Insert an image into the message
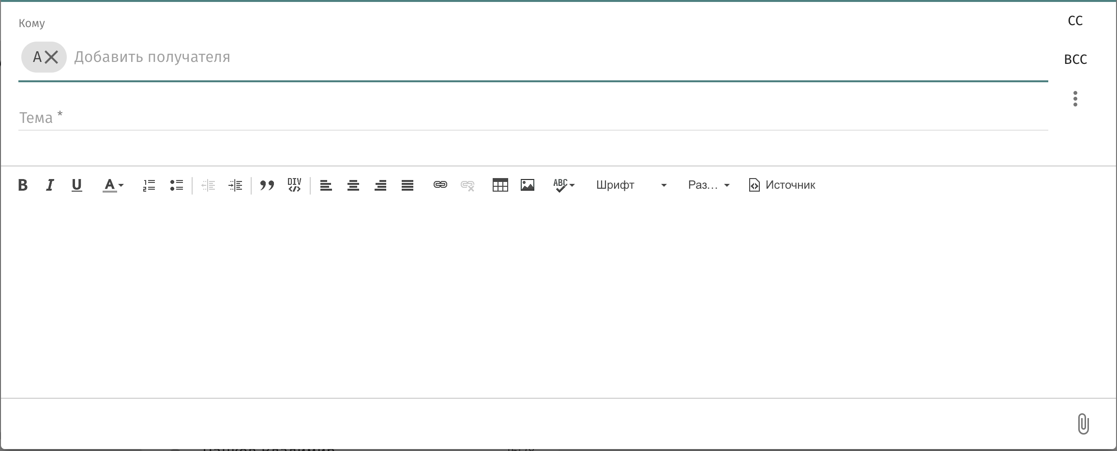 [527, 185]
